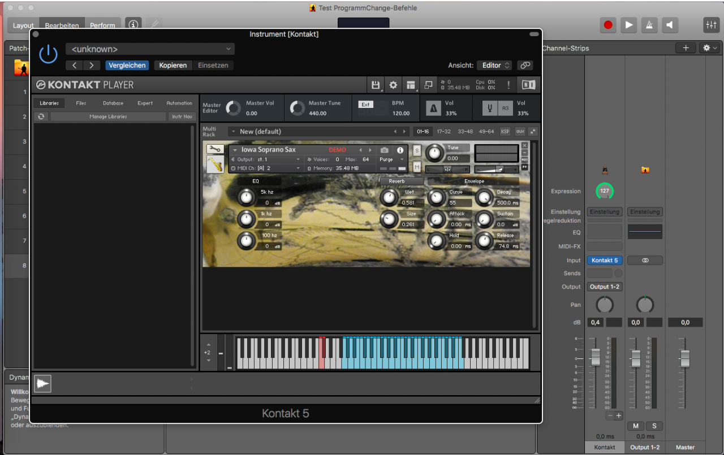Click Kontakt 5 input slot
This screenshot has height=455, width=724.
pyautogui.click(x=605, y=261)
